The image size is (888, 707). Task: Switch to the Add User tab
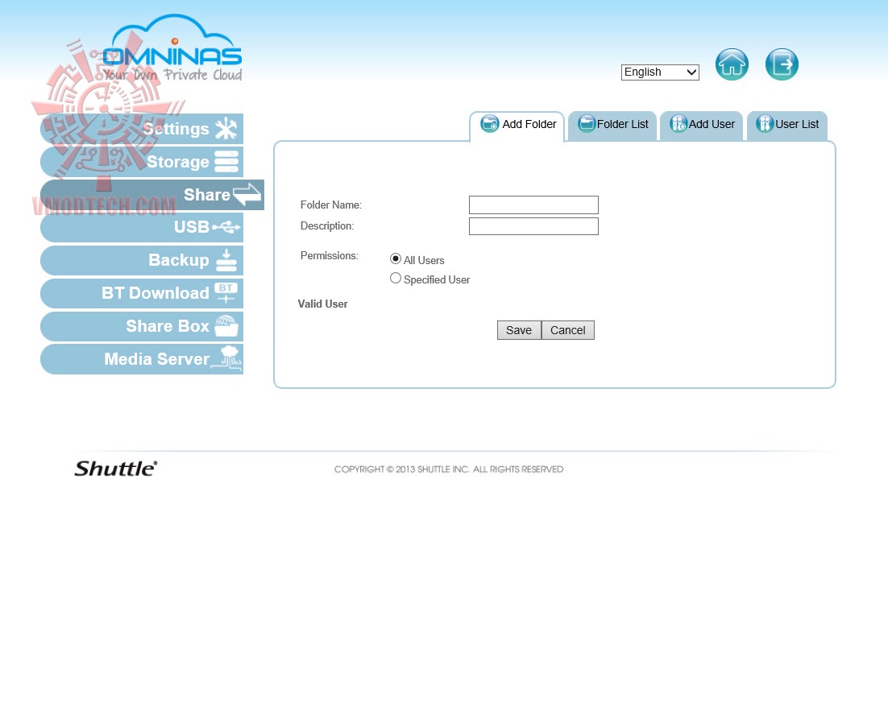click(x=701, y=126)
